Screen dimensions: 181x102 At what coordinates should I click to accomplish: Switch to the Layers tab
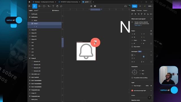(31, 10)
